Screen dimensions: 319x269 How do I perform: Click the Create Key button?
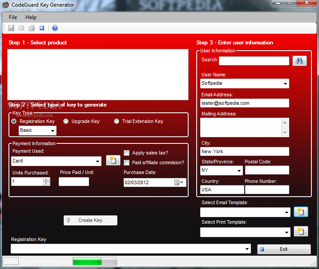[x=90, y=220]
